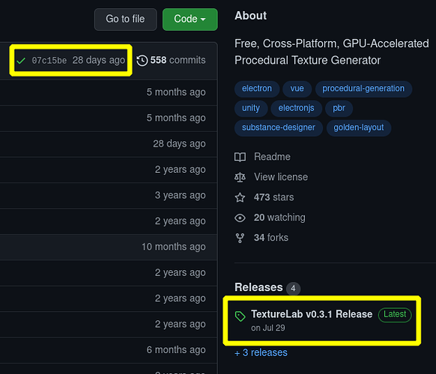Open the Readme link
Viewport: 436px width, 374px height.
click(x=272, y=157)
